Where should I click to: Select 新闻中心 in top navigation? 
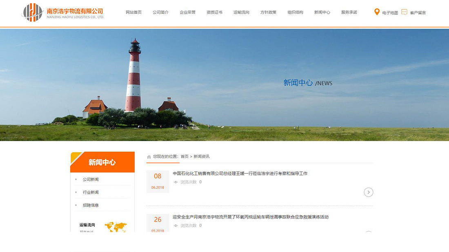point(322,12)
